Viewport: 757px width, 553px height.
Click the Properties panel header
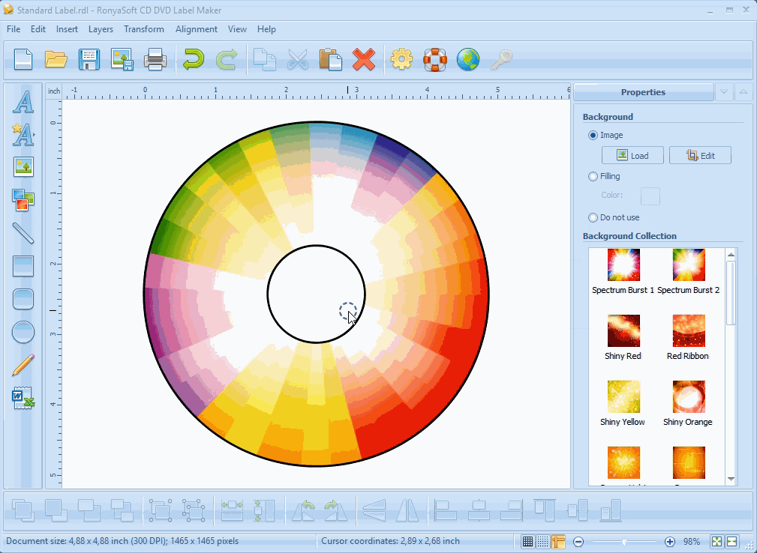(643, 92)
